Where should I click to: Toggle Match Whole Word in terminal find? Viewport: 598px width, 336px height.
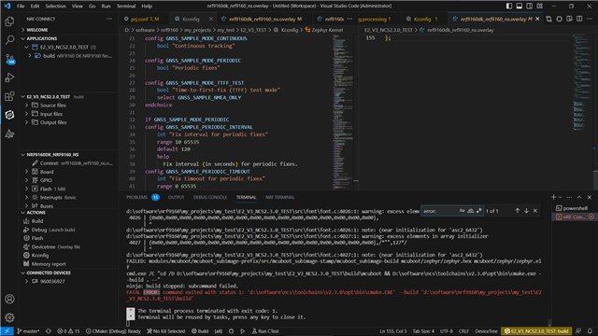[x=471, y=211]
